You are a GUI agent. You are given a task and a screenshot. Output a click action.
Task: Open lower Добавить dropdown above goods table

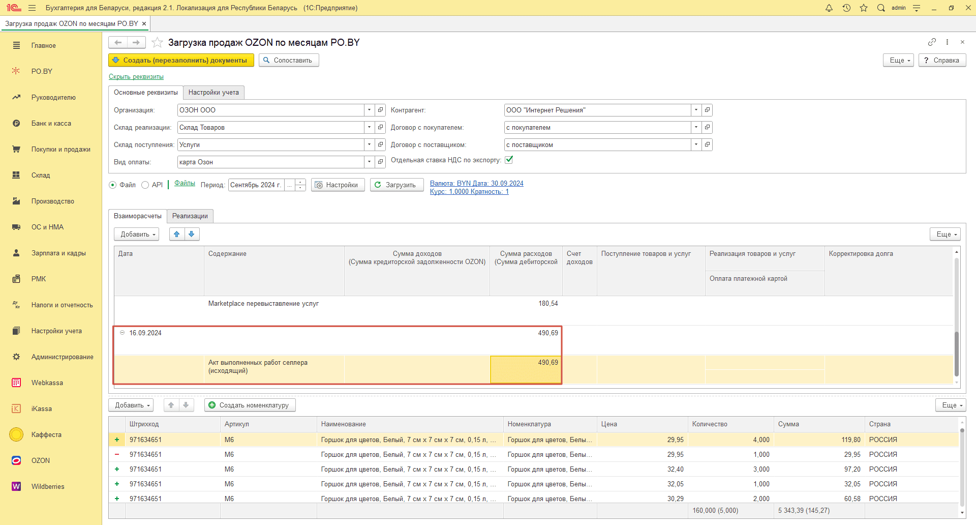point(131,405)
